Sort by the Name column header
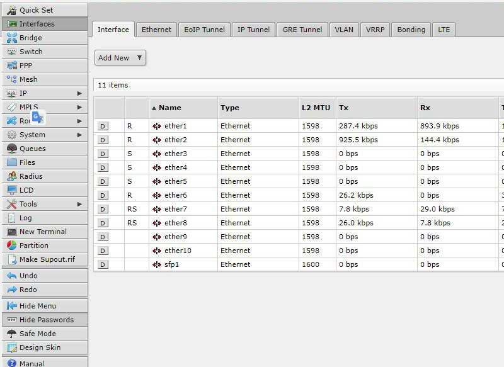Screen dimensions: 504x367 (169, 108)
